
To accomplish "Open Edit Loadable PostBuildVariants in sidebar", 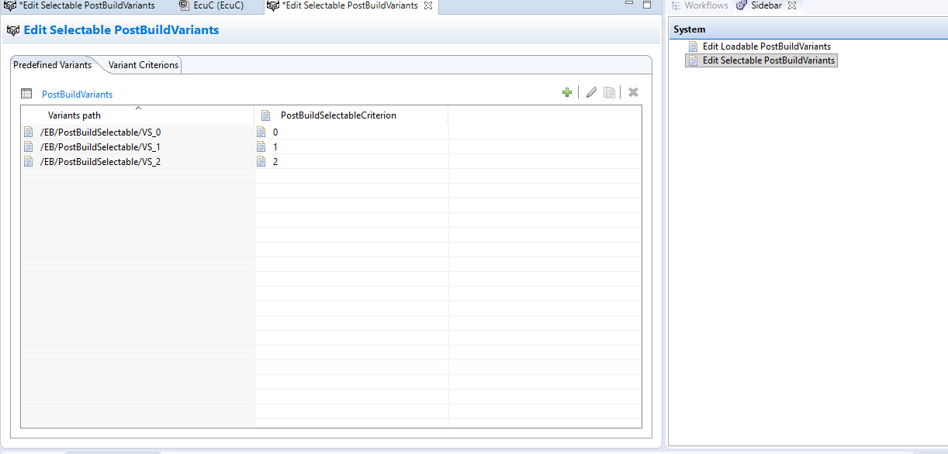I will click(766, 46).
